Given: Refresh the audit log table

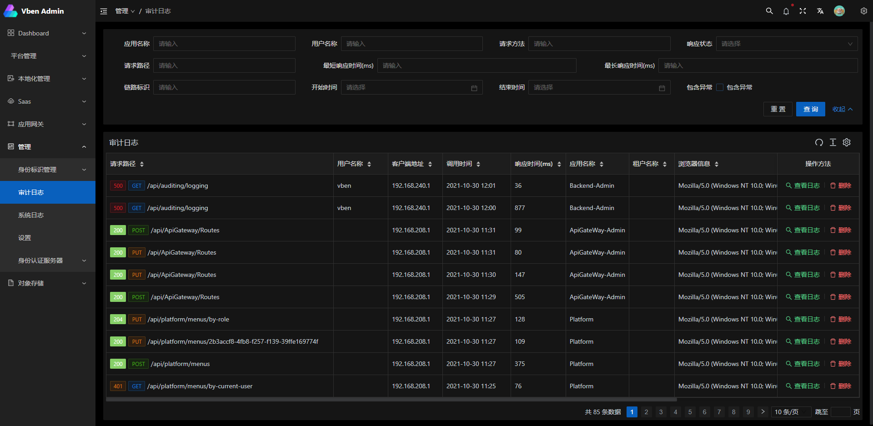Looking at the screenshot, I should pos(819,142).
